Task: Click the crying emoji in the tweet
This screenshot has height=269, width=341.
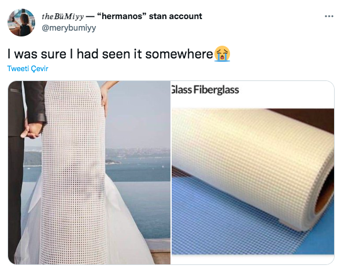Action: click(222, 54)
